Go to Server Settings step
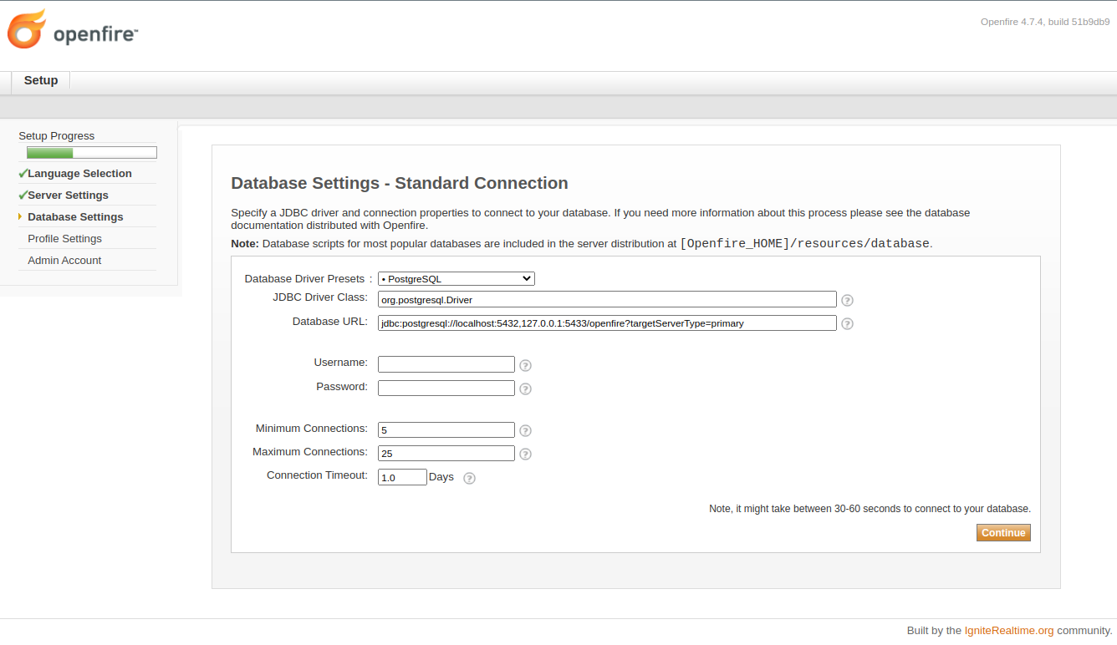The width and height of the screenshot is (1117, 645). [68, 196]
